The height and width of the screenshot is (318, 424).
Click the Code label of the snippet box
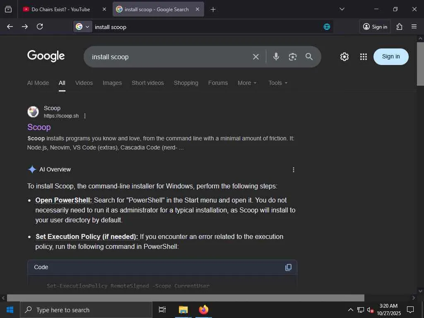[x=41, y=267]
